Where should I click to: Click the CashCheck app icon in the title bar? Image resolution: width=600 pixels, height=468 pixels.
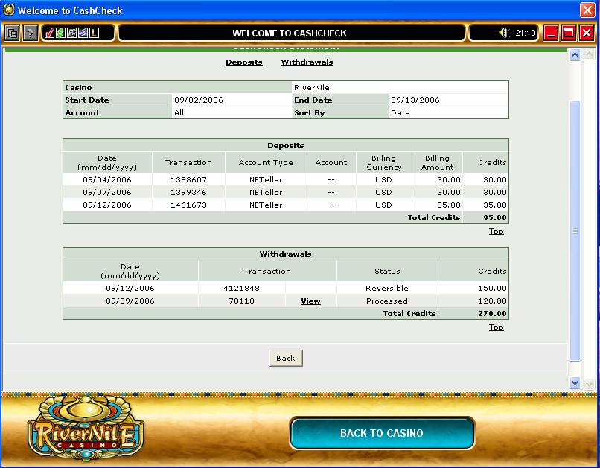(8, 10)
